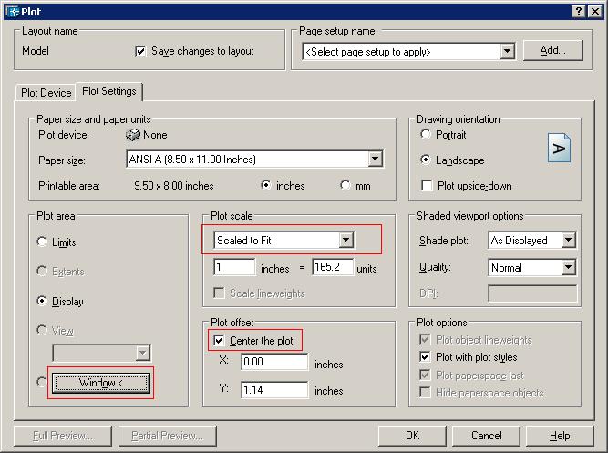Select View plot area radio button
The image size is (608, 453).
point(42,330)
